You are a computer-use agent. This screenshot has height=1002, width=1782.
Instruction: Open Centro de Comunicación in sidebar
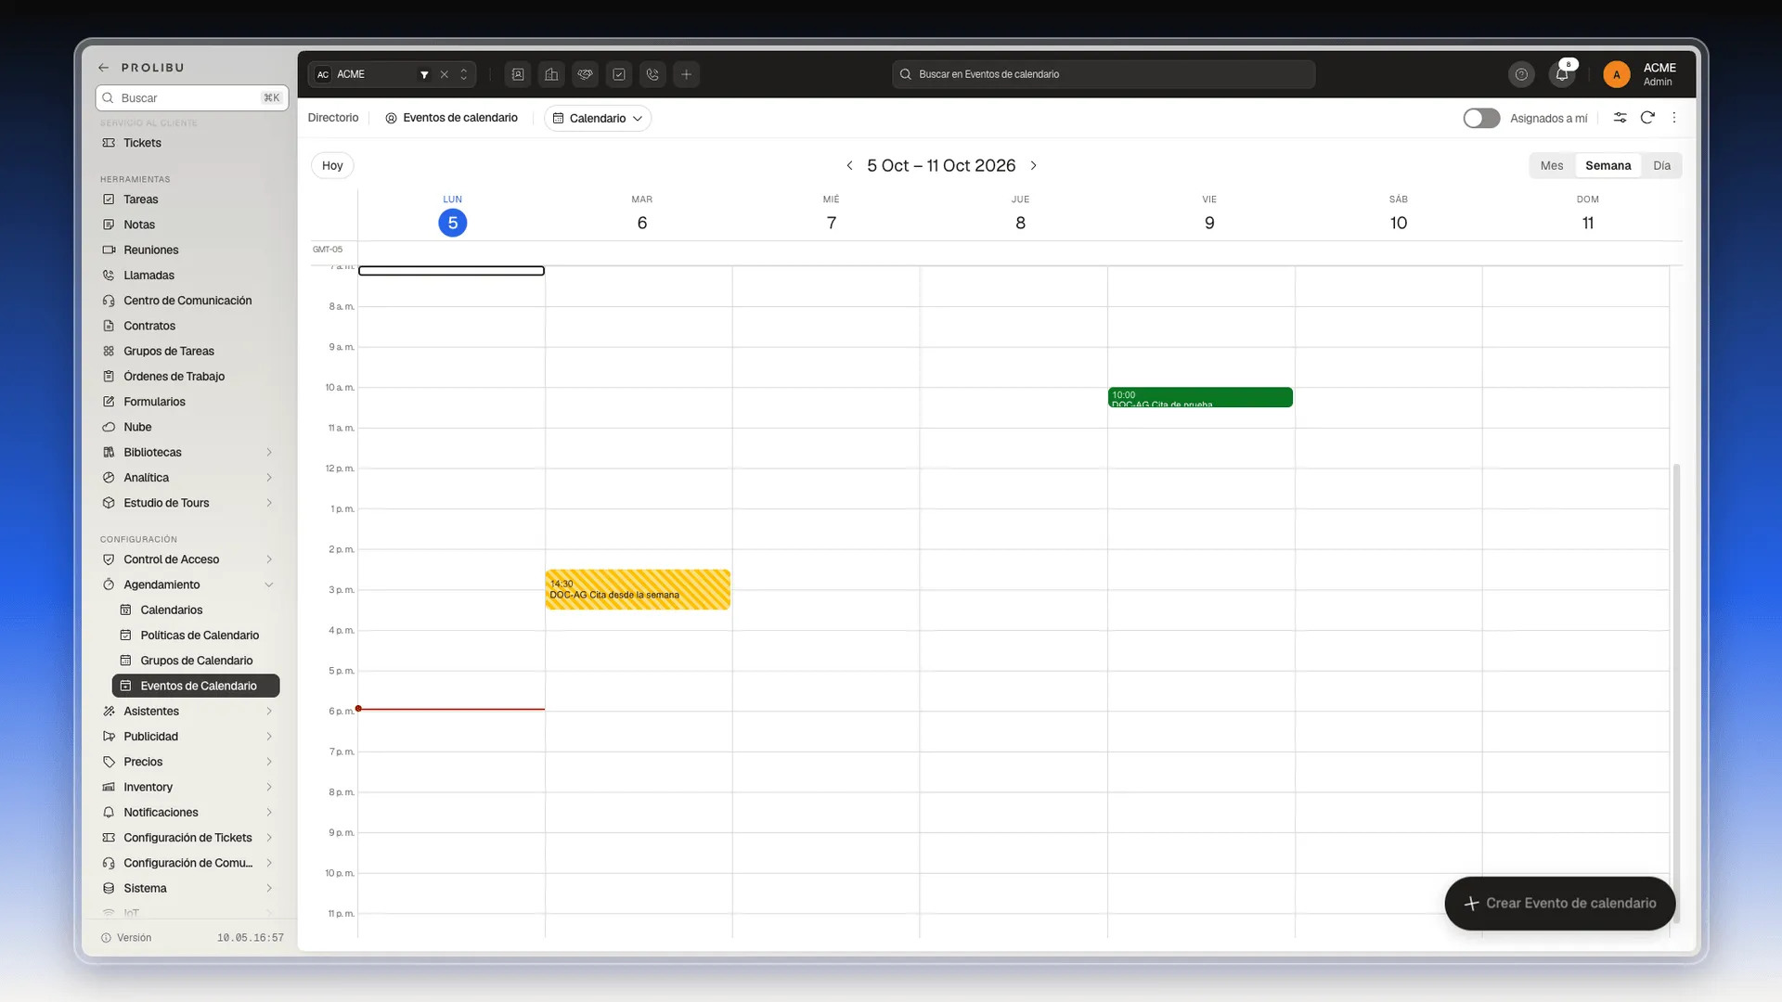coord(187,301)
